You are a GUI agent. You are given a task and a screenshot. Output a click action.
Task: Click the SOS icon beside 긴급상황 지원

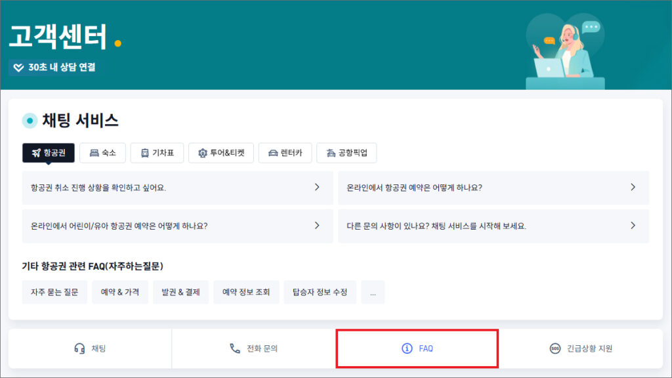coord(555,348)
